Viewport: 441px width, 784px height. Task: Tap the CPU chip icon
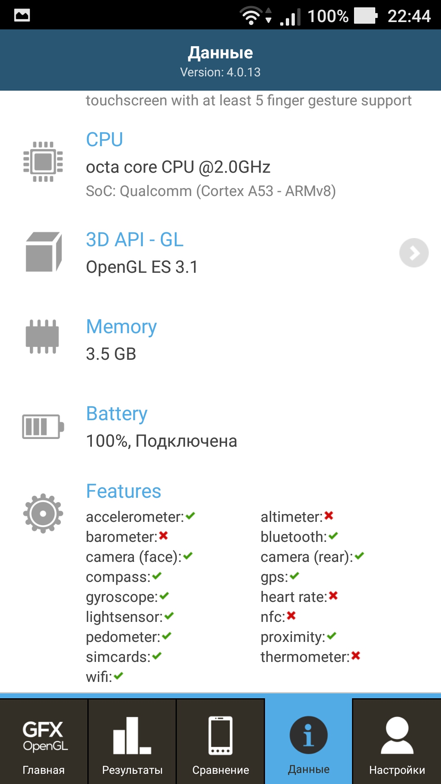(43, 162)
